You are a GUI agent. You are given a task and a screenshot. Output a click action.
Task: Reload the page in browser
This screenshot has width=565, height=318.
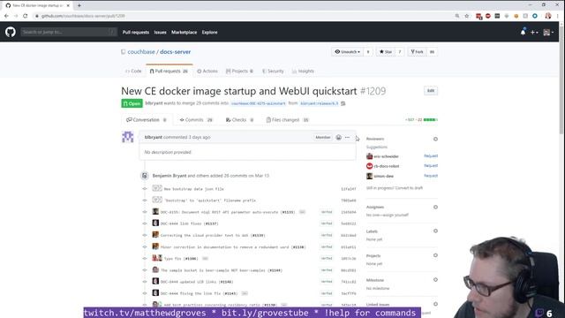point(26,16)
